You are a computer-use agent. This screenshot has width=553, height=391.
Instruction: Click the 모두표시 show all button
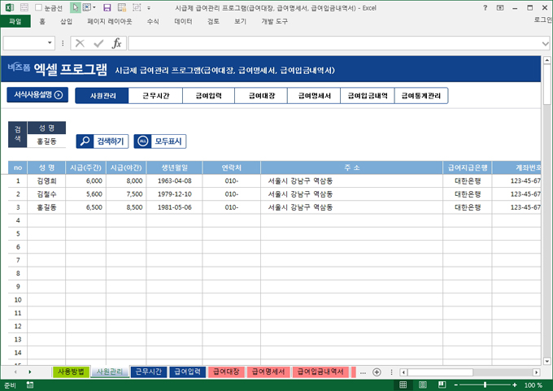[x=160, y=141]
